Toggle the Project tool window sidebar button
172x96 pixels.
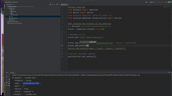click(x=5, y=6)
